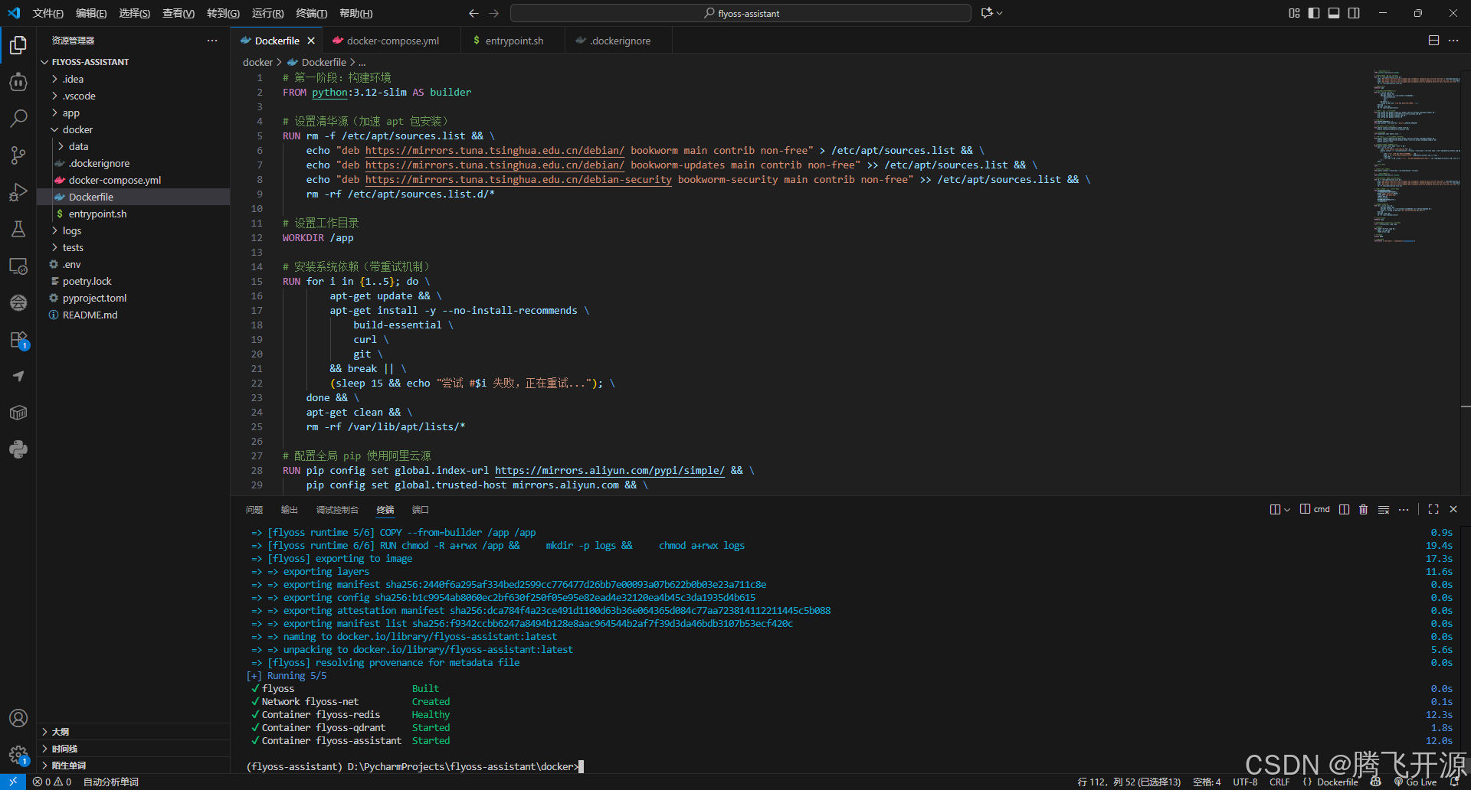Collapse the FLYOSS-ASSISTANT root folder
Viewport: 1471px width, 790px height.
[45, 62]
